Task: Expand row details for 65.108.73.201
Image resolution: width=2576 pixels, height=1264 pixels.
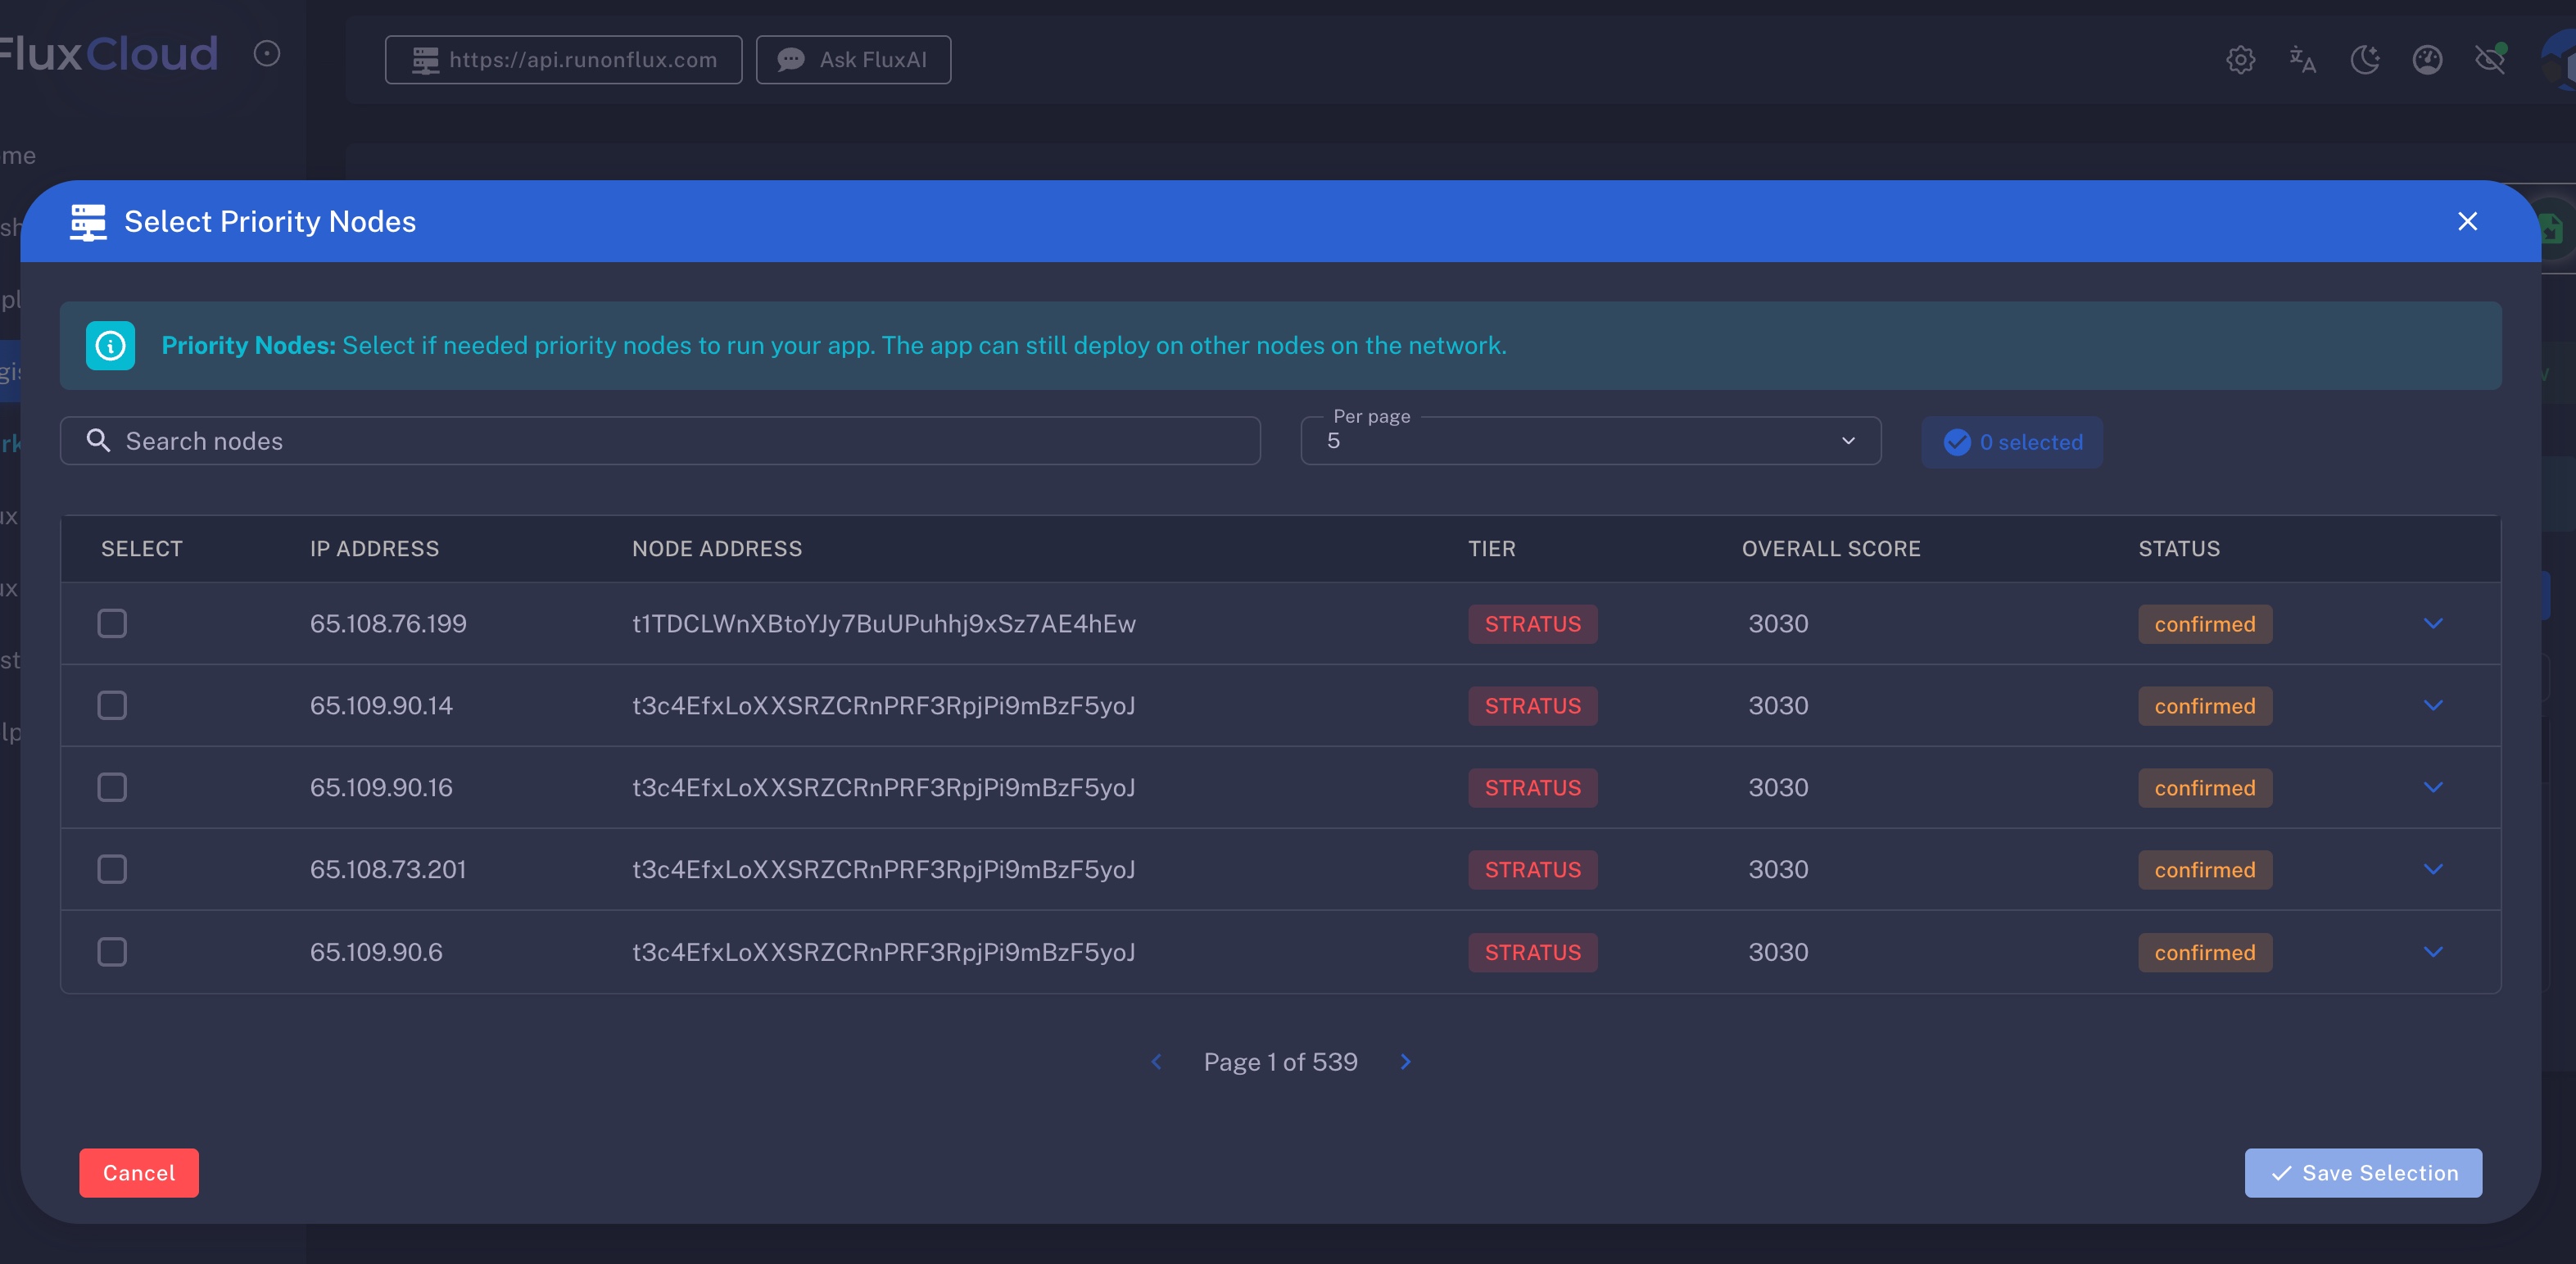Action: (x=2433, y=870)
